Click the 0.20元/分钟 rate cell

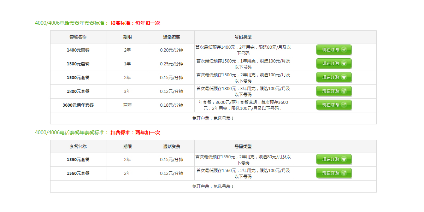click(x=172, y=50)
